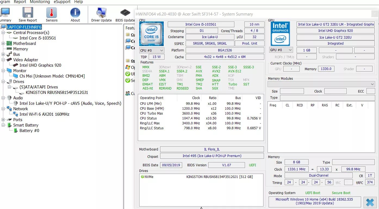
Task: Click the KINGSTON 512 GB drive row
Action: (201, 177)
